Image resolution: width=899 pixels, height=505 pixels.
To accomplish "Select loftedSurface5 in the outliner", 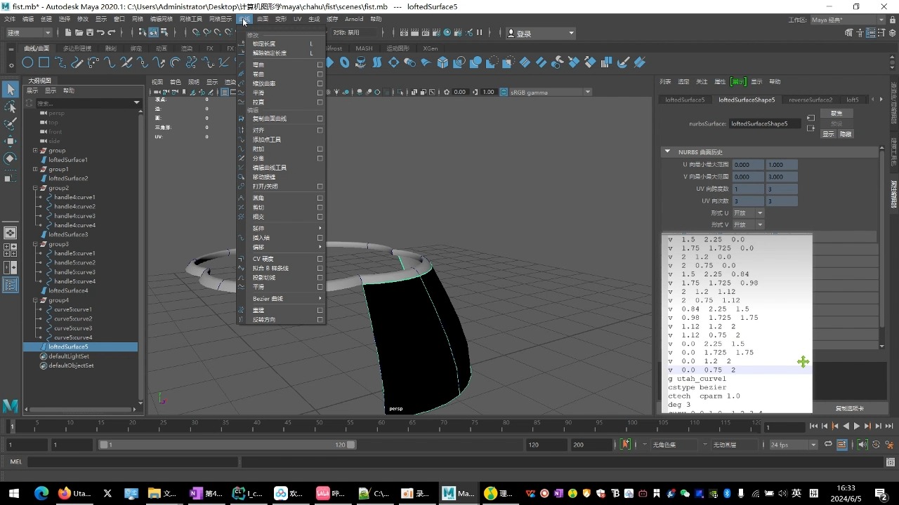I will [x=68, y=346].
